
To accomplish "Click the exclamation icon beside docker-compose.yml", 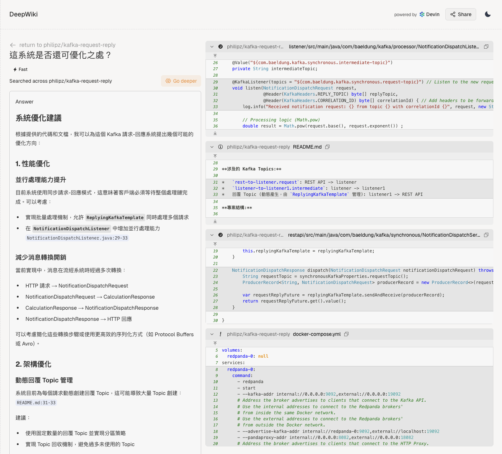I will (x=221, y=334).
